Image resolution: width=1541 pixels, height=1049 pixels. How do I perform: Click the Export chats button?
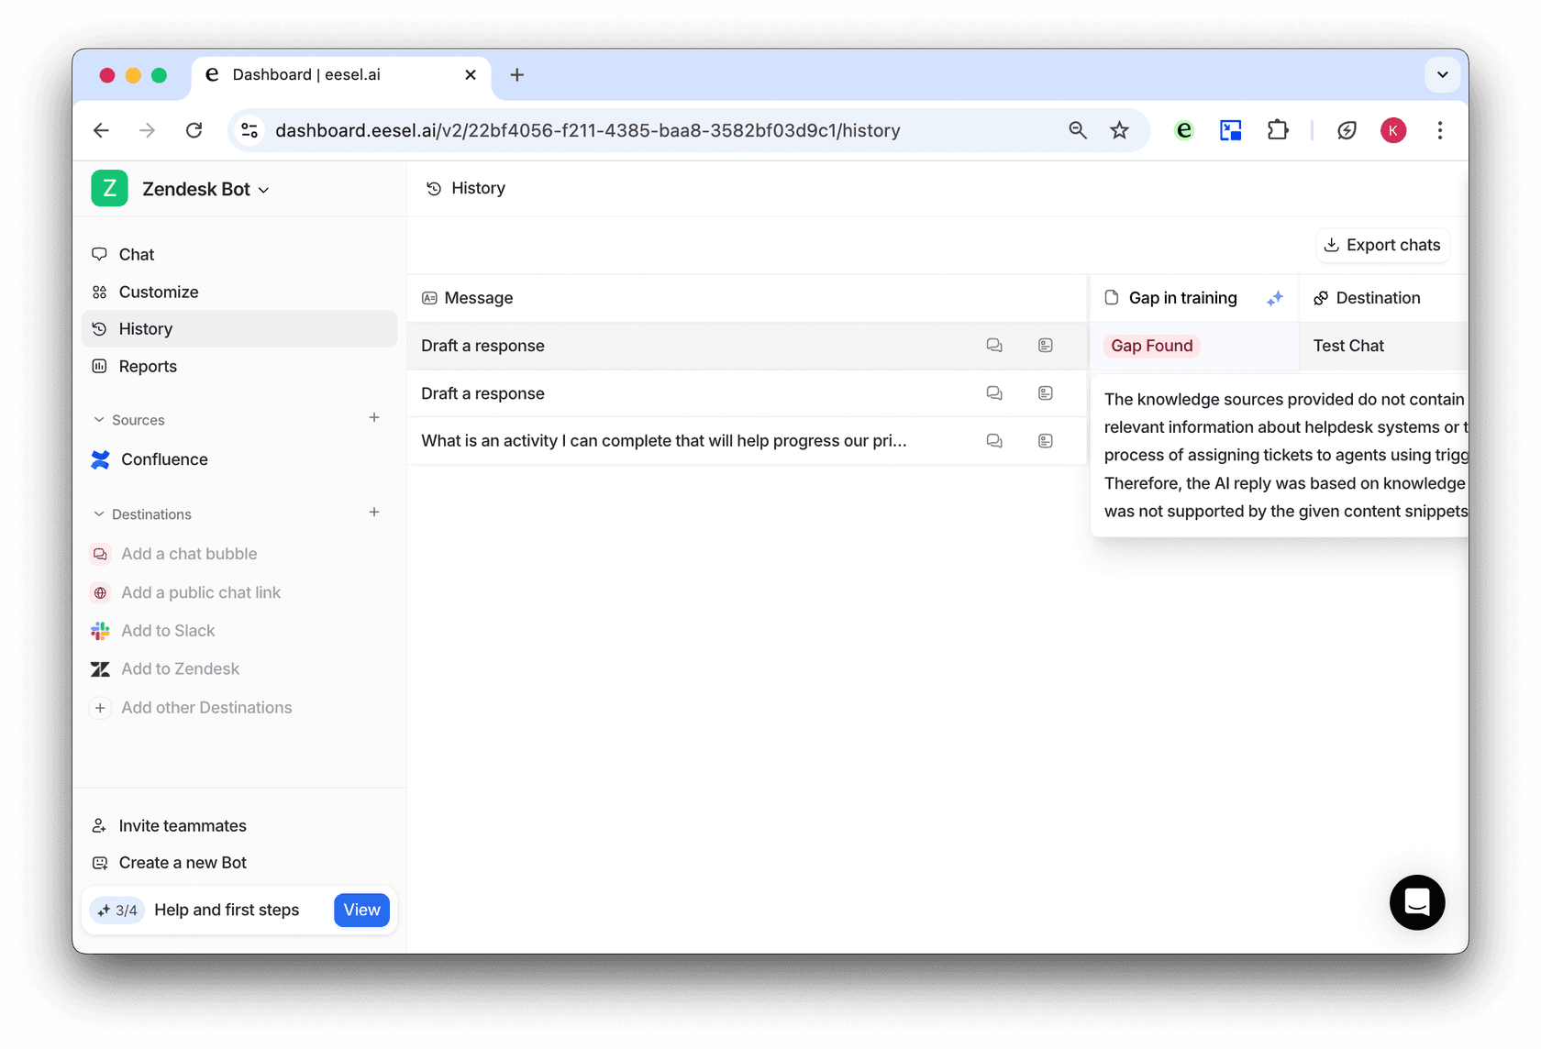[1382, 245]
